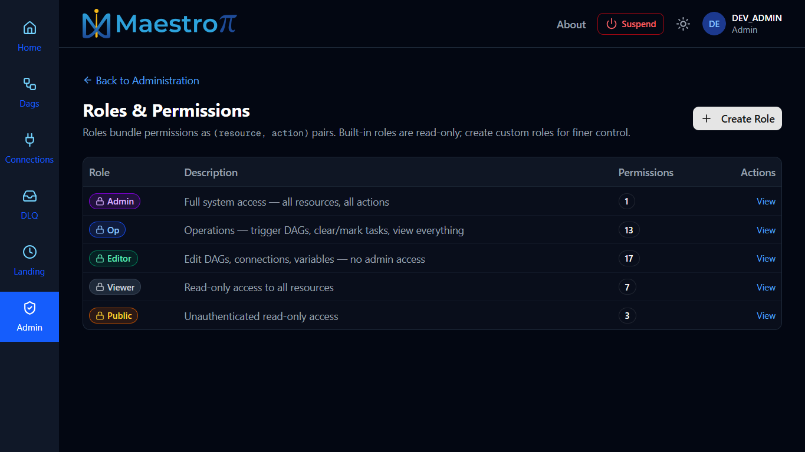Viewport: 805px width, 452px height.
Task: Click the Create Role button
Action: pos(737,118)
